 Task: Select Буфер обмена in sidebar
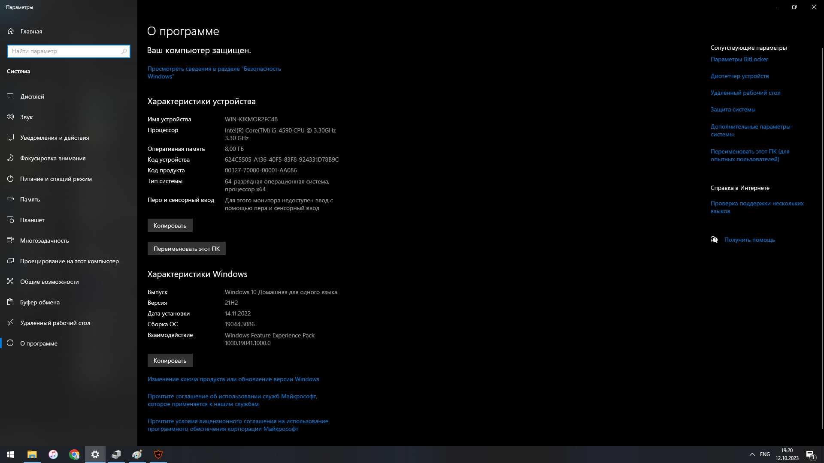(69, 302)
